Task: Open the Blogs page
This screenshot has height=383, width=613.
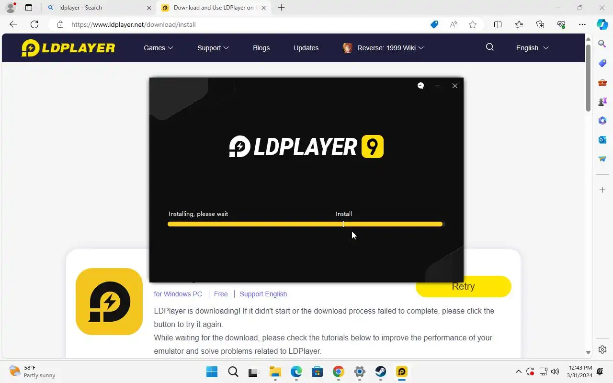Action: click(261, 48)
